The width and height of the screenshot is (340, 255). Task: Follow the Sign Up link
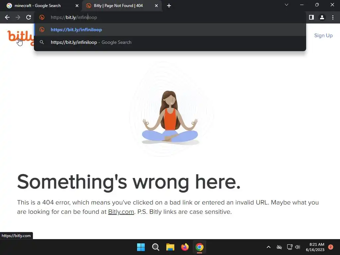pos(323,36)
